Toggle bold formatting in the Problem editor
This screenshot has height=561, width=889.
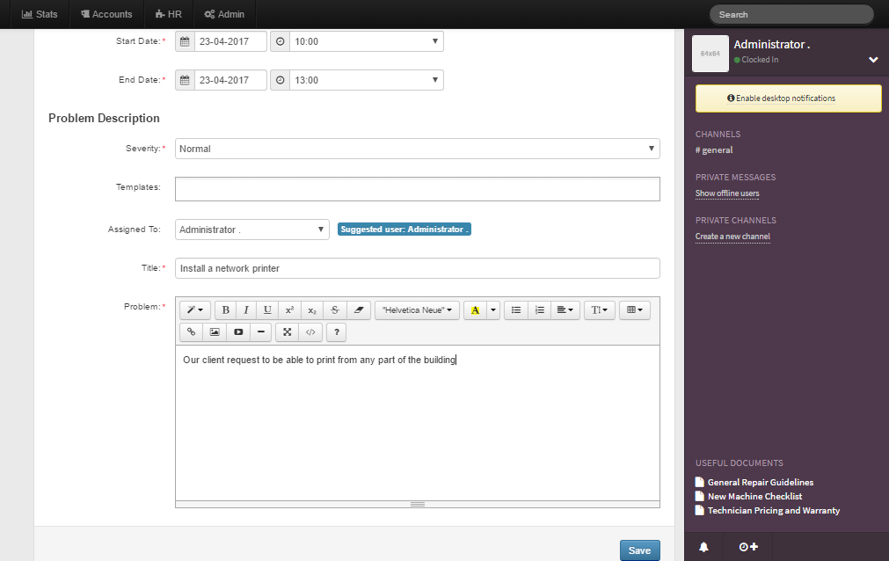[x=225, y=310]
